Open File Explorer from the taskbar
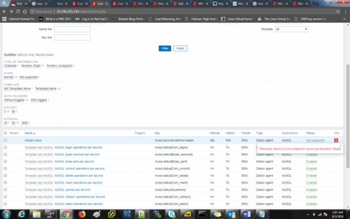 [x=36, y=215]
